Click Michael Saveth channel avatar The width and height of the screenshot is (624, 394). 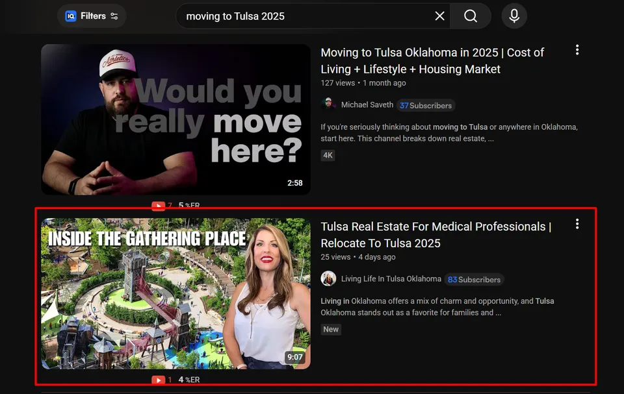(x=328, y=105)
